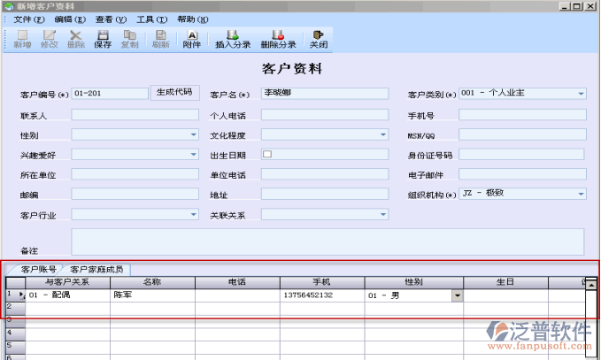Click the 新增 (New) toolbar icon
Image resolution: width=601 pixels, height=360 pixels.
point(22,39)
